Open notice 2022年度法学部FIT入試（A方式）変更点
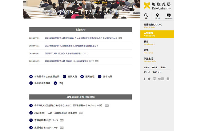Screen dimensions: 197x131 point(69,61)
